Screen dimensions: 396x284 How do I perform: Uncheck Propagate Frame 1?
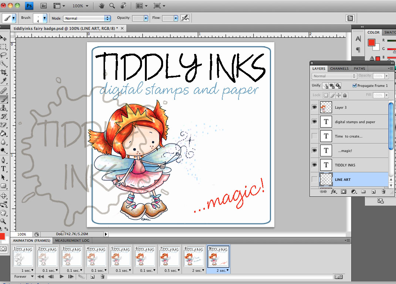(355, 85)
